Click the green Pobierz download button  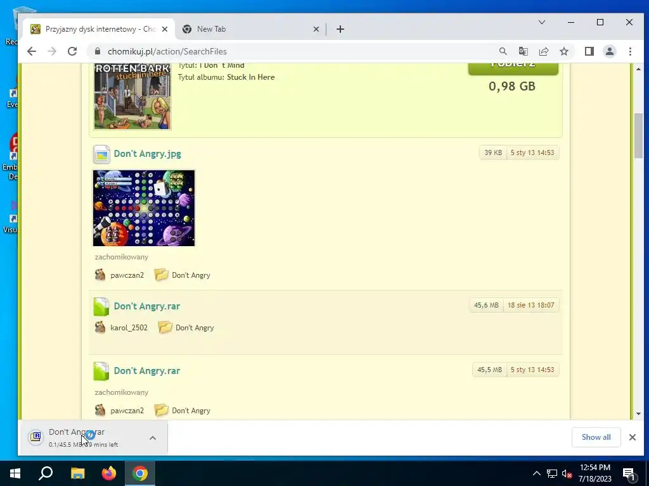[513, 68]
